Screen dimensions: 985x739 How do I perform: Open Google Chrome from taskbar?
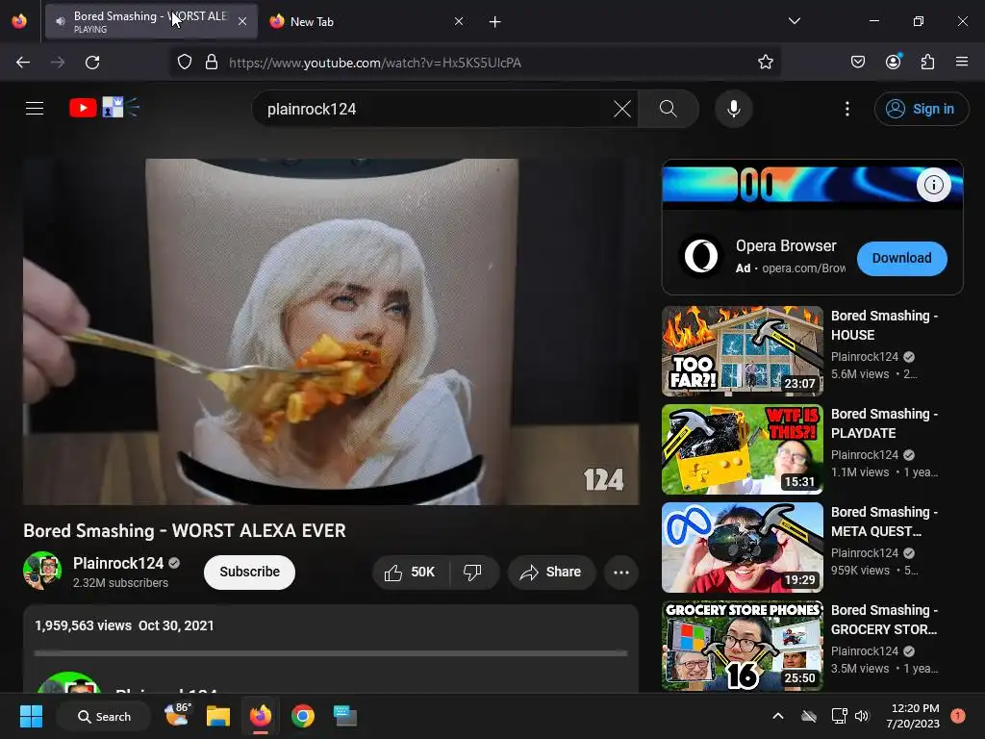pyautogui.click(x=303, y=716)
